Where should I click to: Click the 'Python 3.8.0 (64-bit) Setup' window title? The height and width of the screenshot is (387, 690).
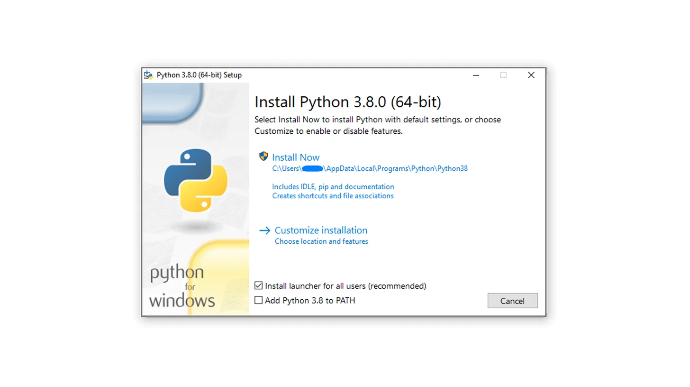tap(199, 75)
